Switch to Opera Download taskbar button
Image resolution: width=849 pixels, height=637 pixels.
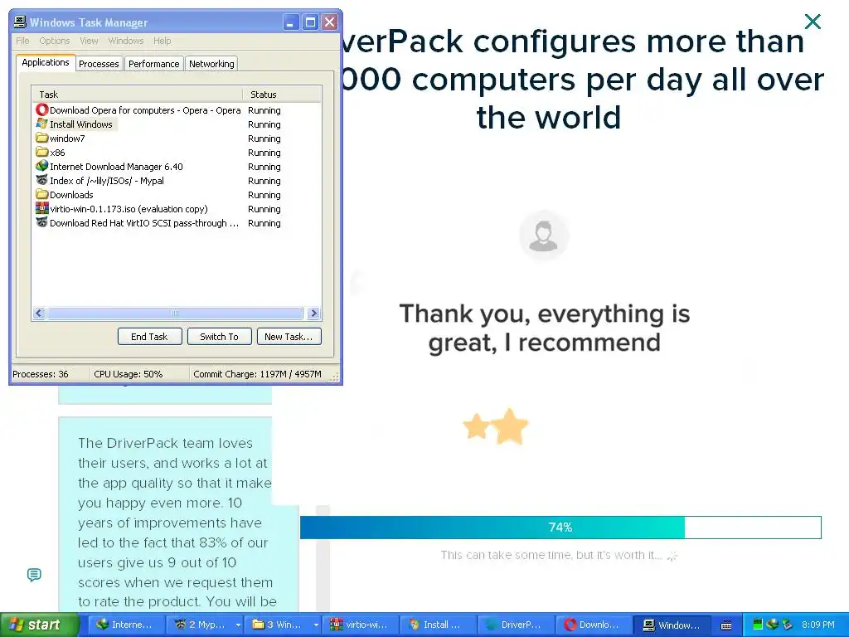tap(594, 625)
